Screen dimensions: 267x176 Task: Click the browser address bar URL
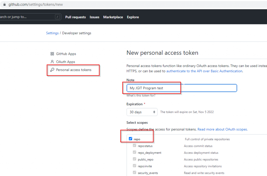pyautogui.click(x=35, y=4)
